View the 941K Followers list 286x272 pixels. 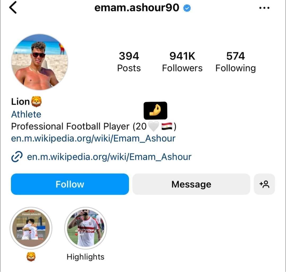(x=182, y=62)
